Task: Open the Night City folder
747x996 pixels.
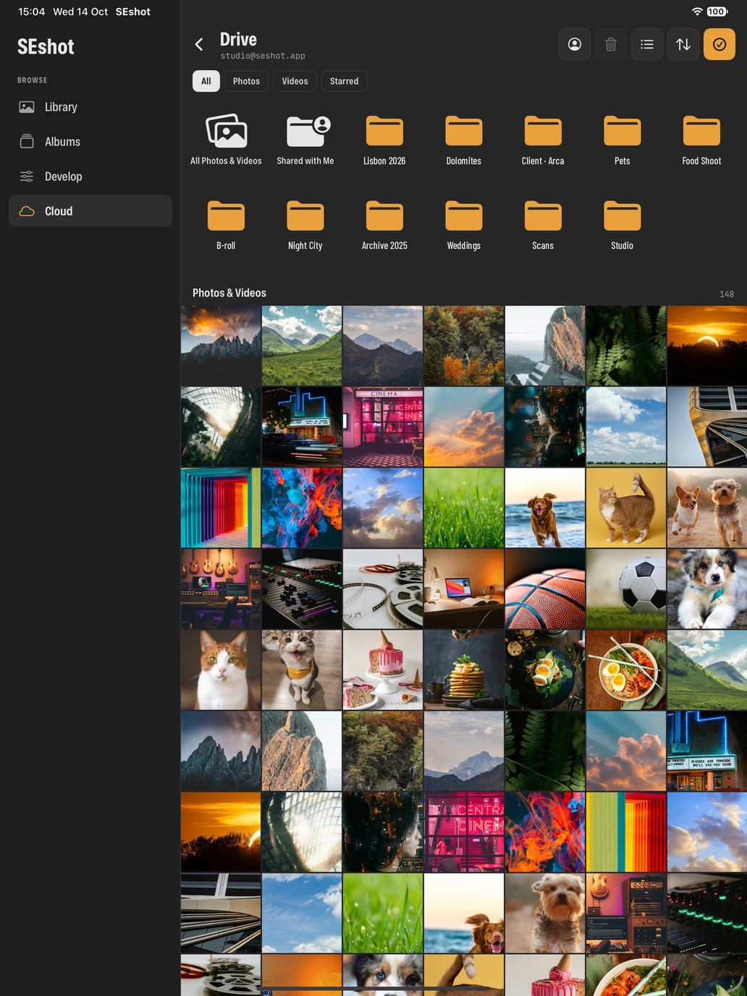Action: 305,224
